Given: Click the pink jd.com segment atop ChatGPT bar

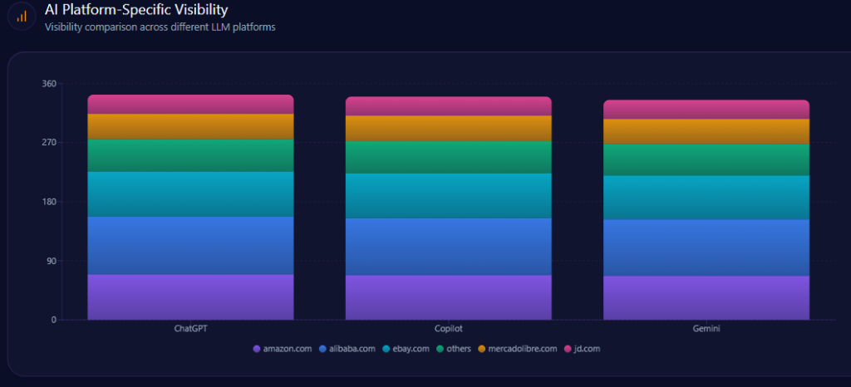Looking at the screenshot, I should coord(190,104).
